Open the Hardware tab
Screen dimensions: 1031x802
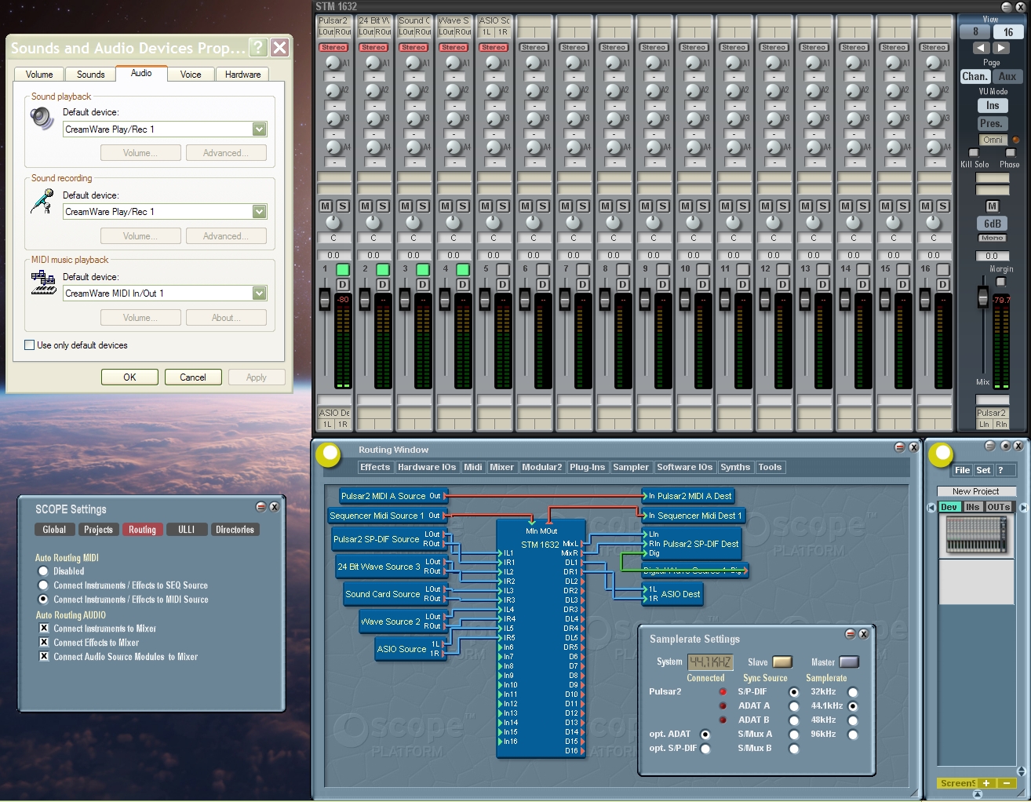[x=243, y=75]
